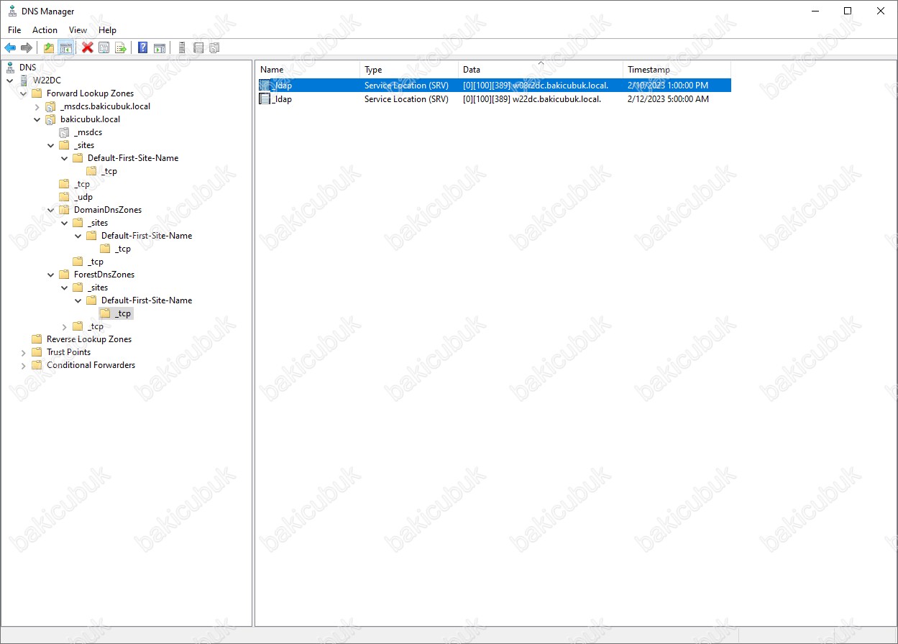Sort records by the Timestamp column header
Screen dimensions: 898x644
(648, 70)
